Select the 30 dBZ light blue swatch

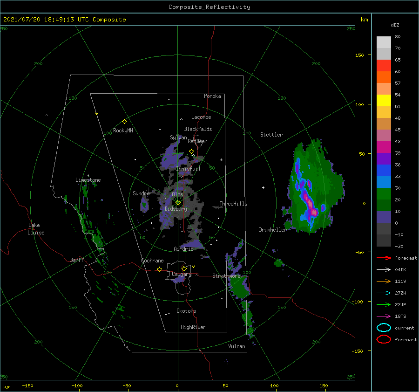(384, 182)
